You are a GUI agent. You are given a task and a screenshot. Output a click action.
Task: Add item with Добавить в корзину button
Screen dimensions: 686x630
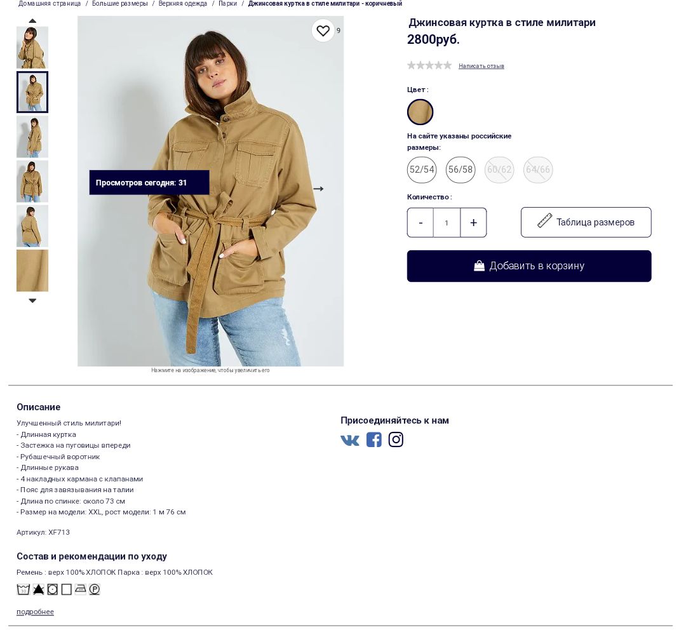tap(529, 266)
